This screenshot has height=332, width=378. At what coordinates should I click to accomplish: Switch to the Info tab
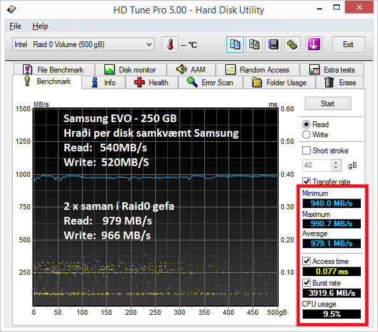pos(104,83)
